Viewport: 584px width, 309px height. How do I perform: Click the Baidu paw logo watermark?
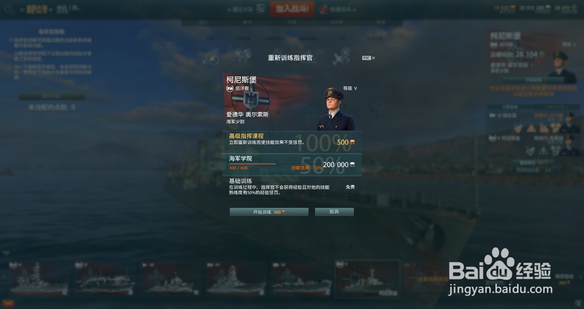click(x=499, y=264)
